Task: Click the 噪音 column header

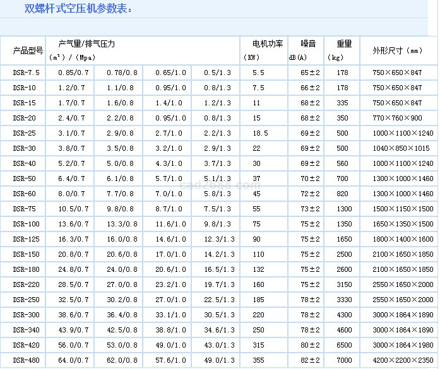Action: click(307, 44)
